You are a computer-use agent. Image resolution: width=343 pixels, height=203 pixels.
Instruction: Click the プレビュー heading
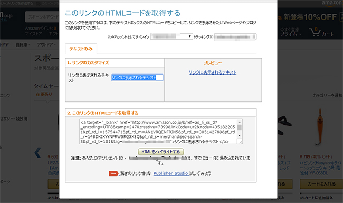coord(213,63)
